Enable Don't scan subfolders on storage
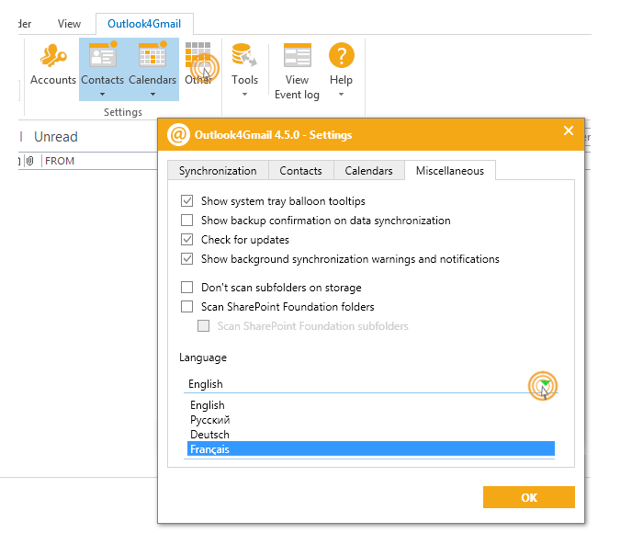This screenshot has width=643, height=533. pos(187,288)
